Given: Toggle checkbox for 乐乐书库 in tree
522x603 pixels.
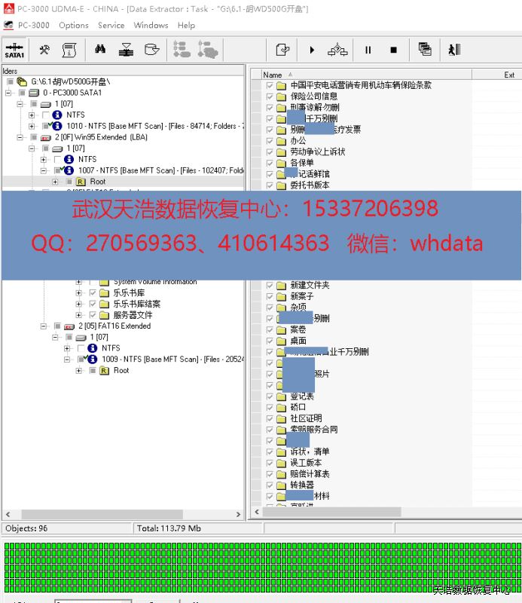Looking at the screenshot, I should tap(93, 292).
